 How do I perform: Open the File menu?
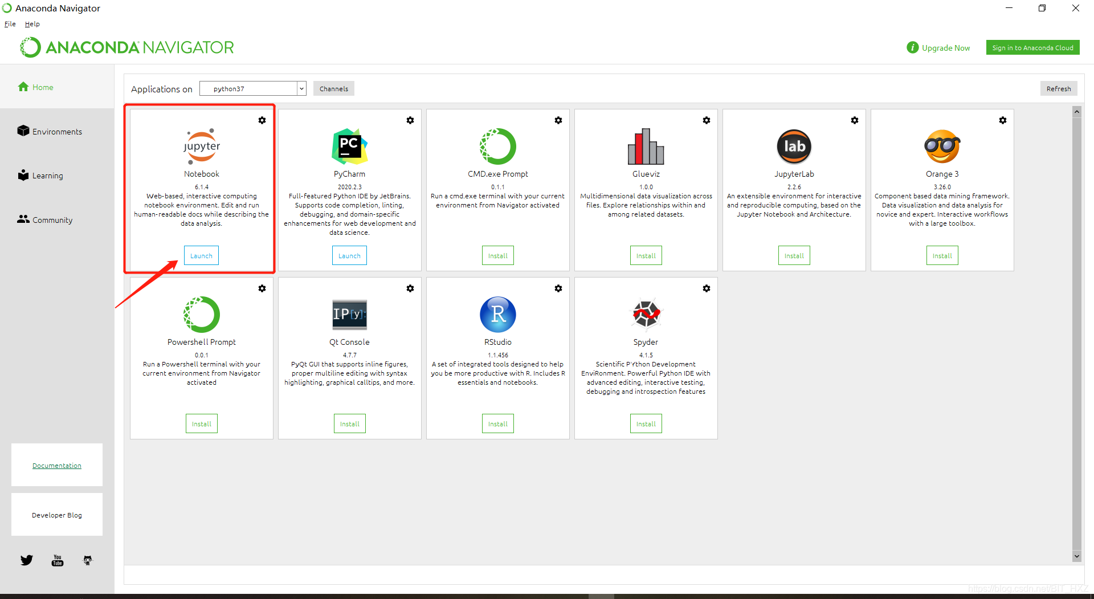(x=10, y=24)
